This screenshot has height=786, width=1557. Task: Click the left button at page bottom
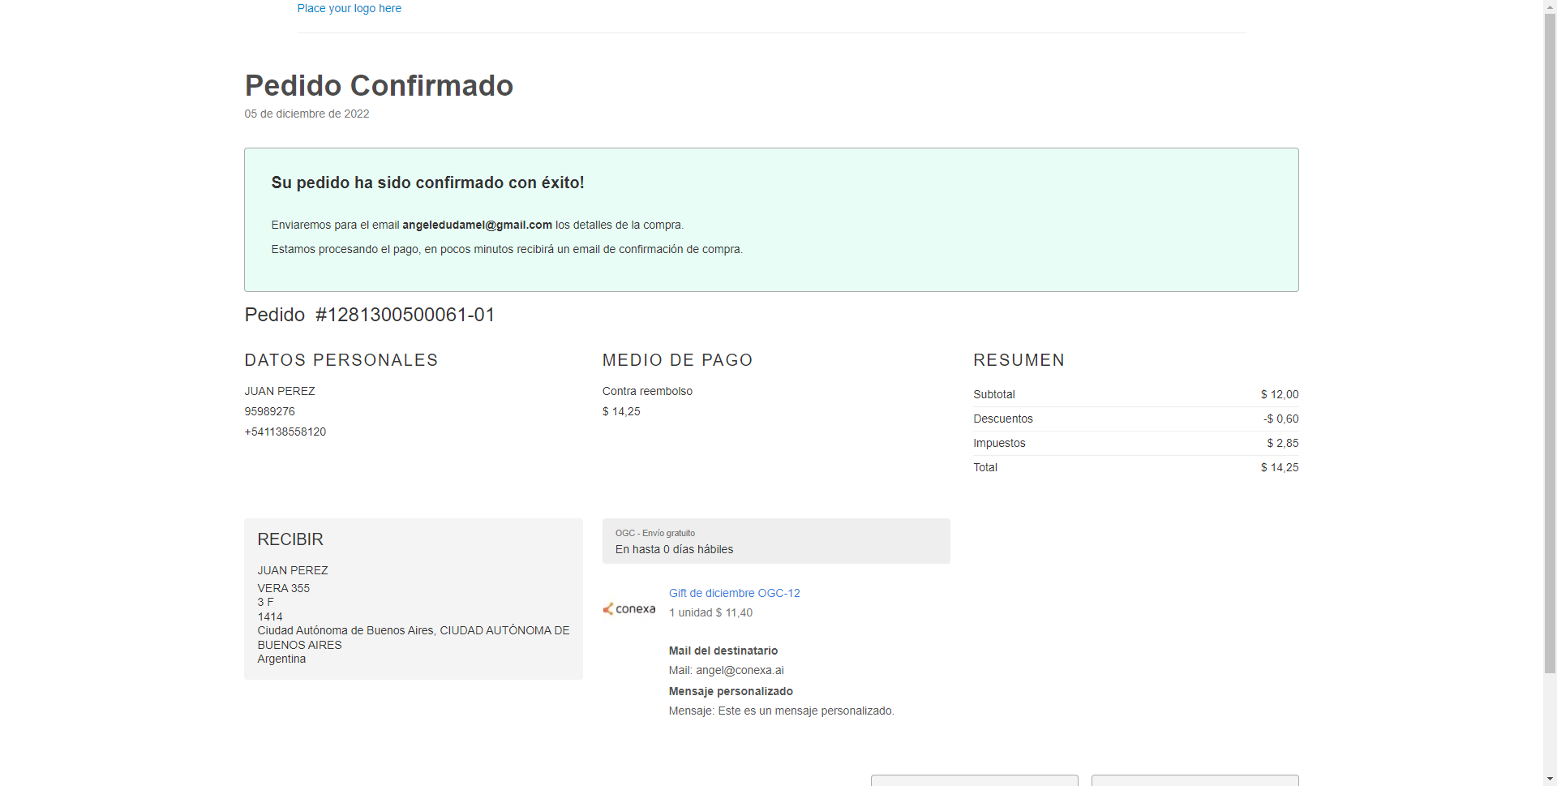[x=974, y=780]
